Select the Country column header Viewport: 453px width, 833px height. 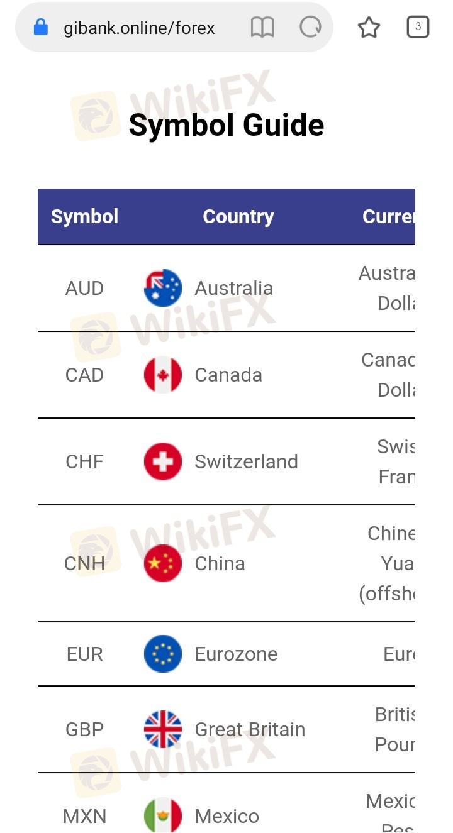[238, 217]
